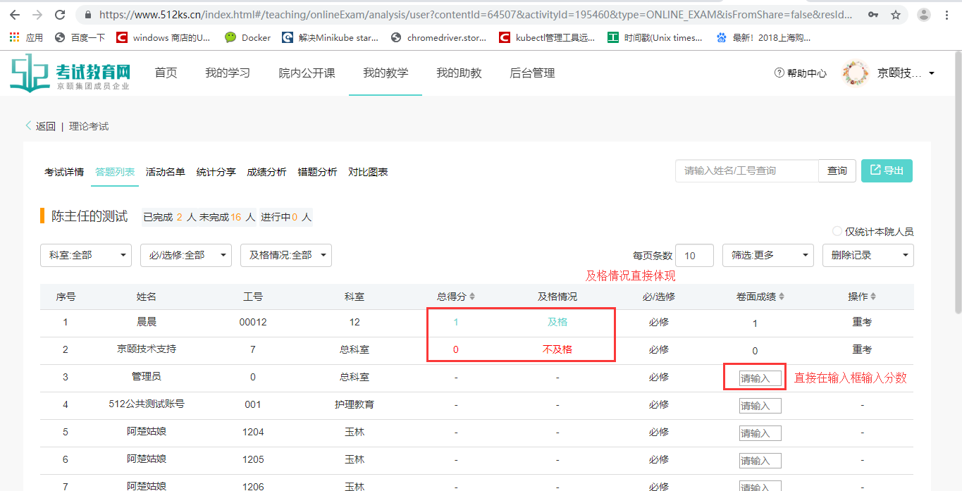962x491 pixels.
Task: Click the page vertical scrollbar
Action: coord(957,183)
